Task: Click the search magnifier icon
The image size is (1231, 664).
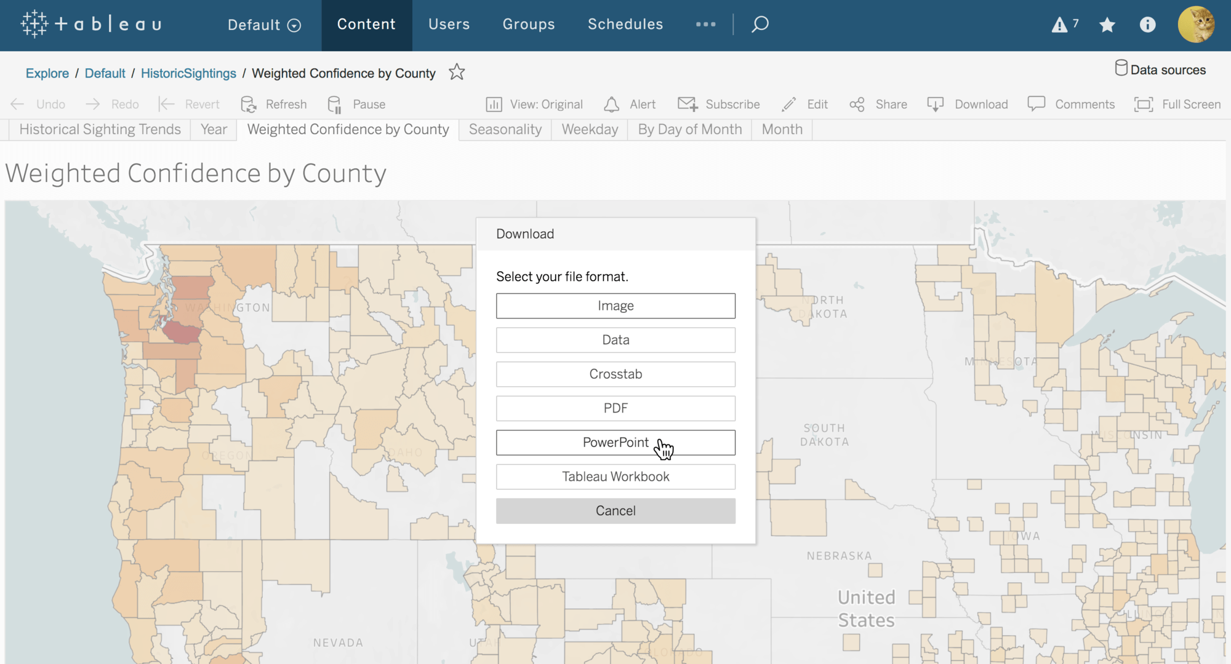Action: point(760,24)
